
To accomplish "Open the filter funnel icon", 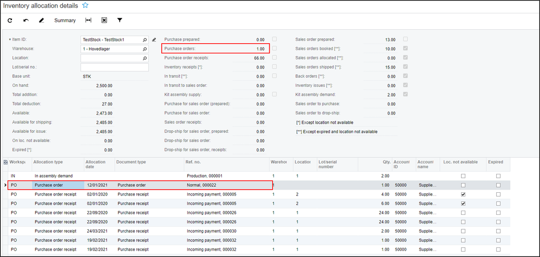I will click(x=120, y=21).
